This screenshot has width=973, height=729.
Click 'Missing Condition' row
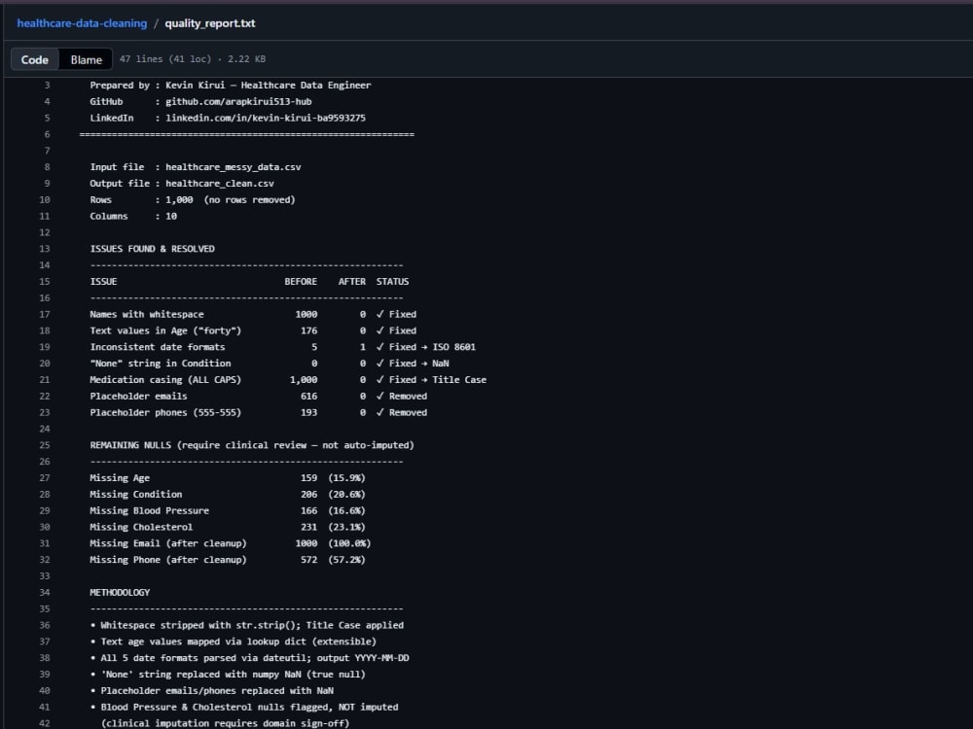point(228,494)
